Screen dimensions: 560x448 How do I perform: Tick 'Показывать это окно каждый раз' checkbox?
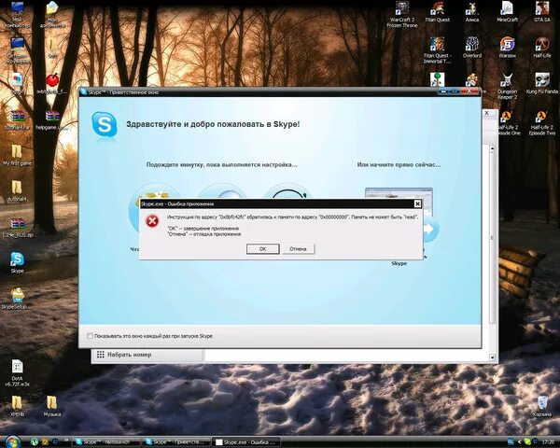pos(90,336)
